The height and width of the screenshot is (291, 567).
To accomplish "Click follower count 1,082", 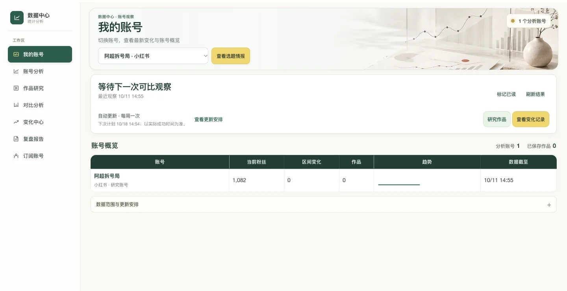I will 239,180.
